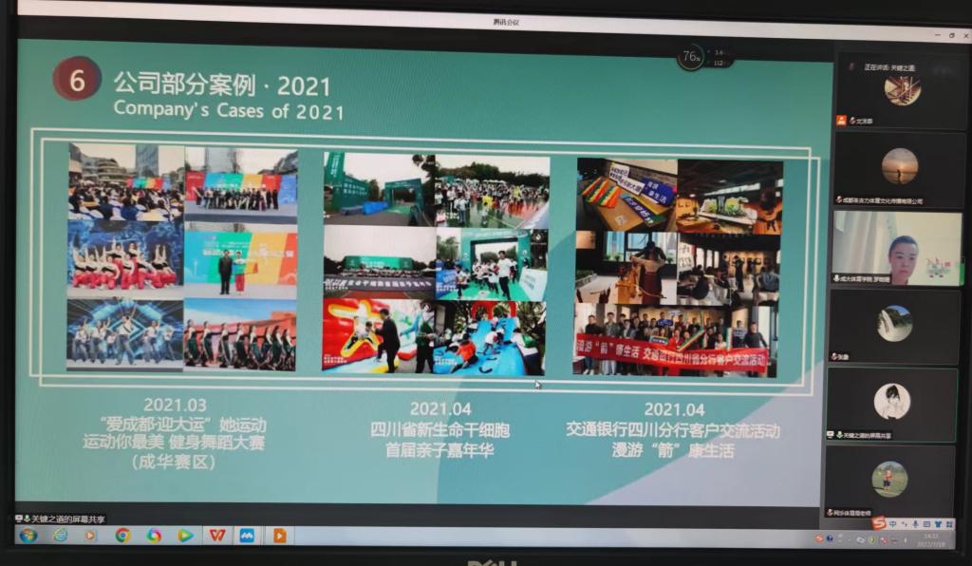Image resolution: width=972 pixels, height=566 pixels.
Task: Click the Sogou input method S icon
Action: click(878, 524)
